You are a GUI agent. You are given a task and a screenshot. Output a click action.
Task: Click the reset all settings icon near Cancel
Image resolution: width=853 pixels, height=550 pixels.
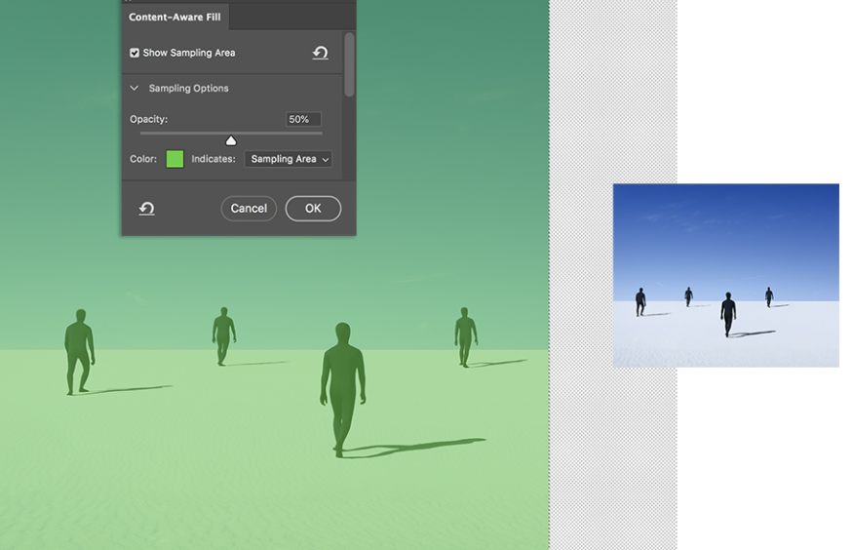[x=146, y=209]
